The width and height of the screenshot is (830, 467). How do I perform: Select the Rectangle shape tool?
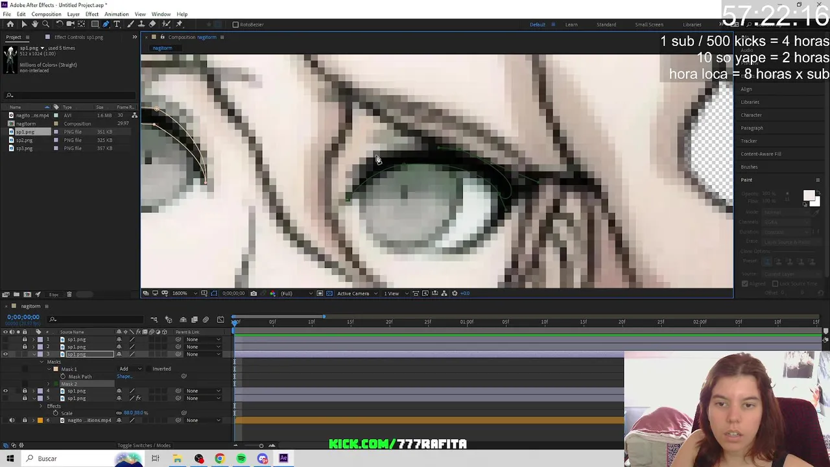pyautogui.click(x=95, y=24)
